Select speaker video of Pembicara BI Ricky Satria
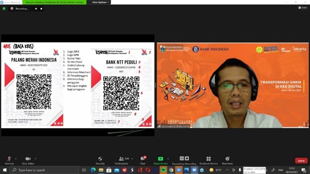Viewport: 310px width, 174px height. click(x=233, y=85)
